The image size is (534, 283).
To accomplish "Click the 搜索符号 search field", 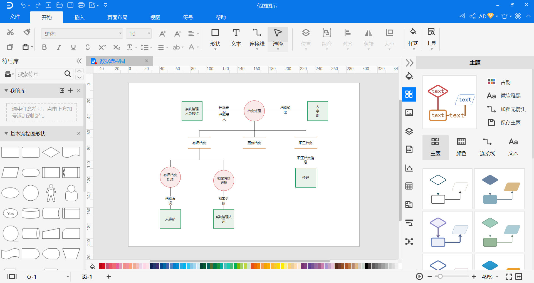I will (40, 74).
